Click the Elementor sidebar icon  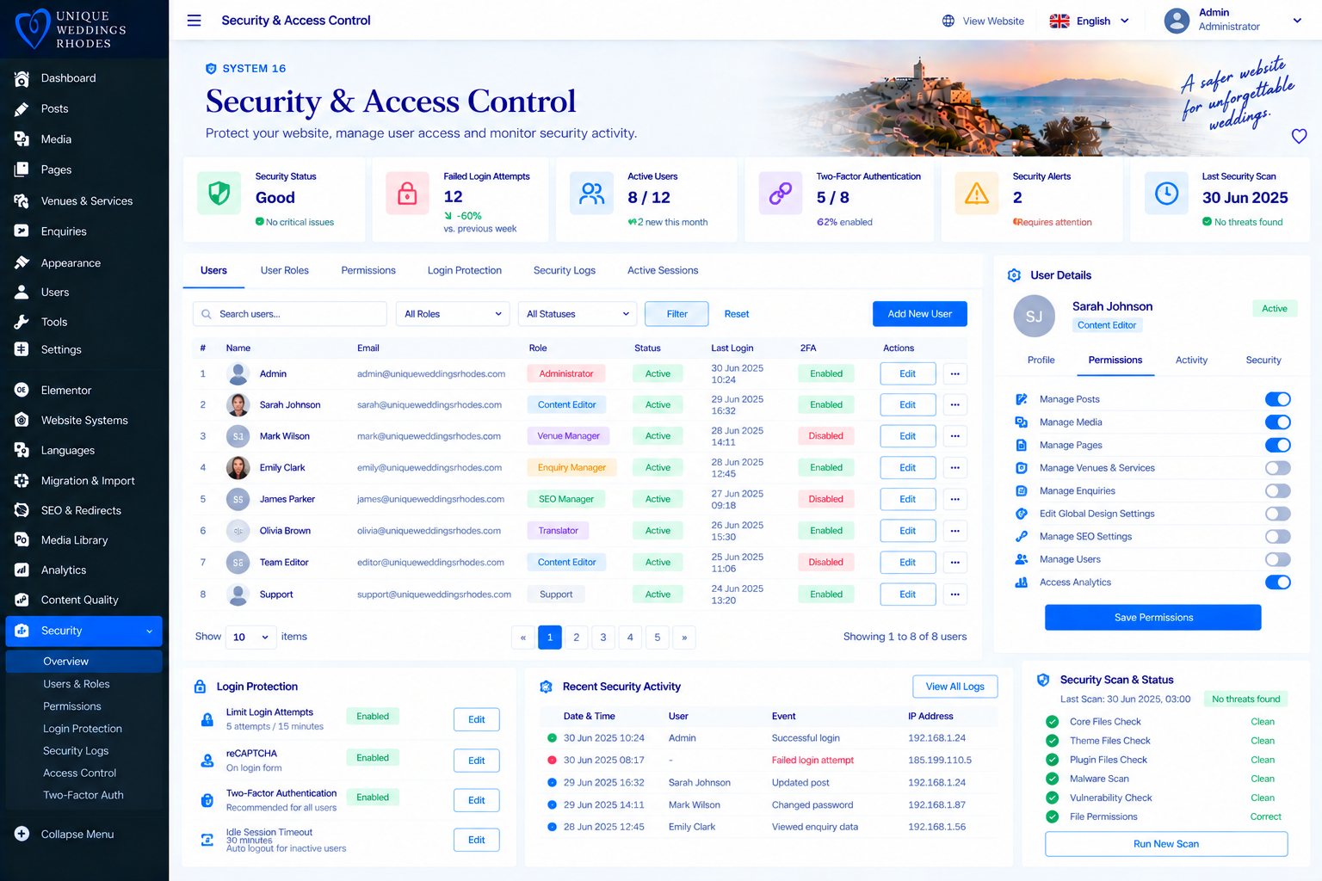[22, 390]
